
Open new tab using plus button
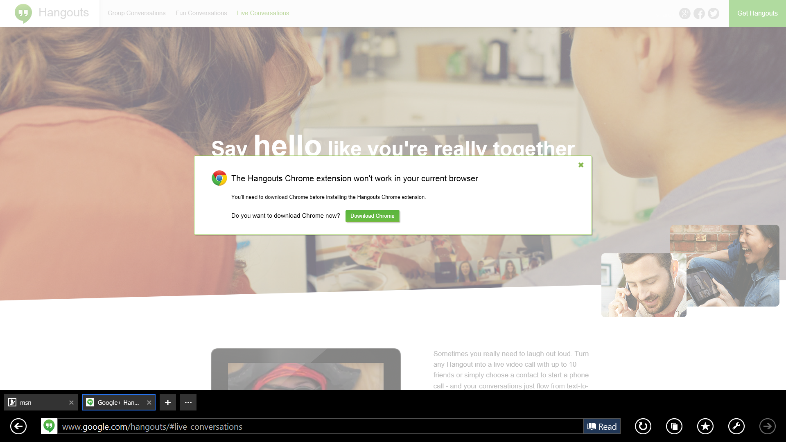coord(168,402)
